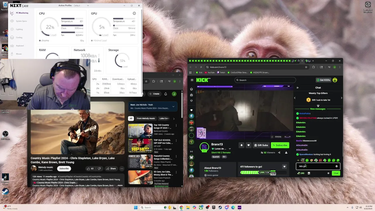375x211 pixels.
Task: Open CrisGodOfWar Stream bookmark
Action: click(x=238, y=72)
